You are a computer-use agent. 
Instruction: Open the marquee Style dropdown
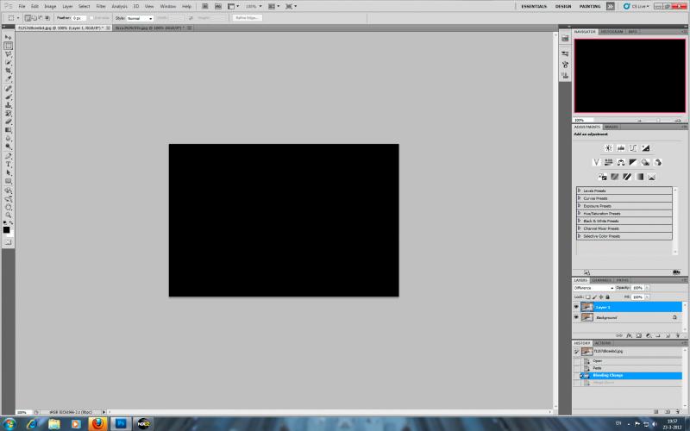point(140,18)
